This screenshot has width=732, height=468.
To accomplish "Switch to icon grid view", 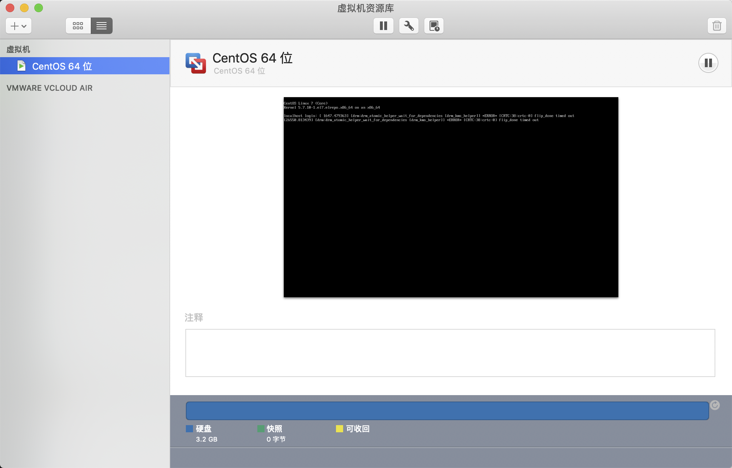I will point(78,26).
